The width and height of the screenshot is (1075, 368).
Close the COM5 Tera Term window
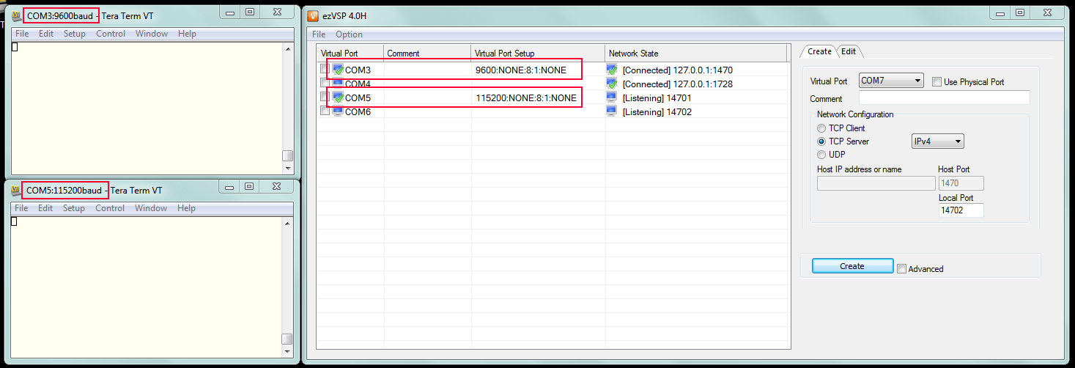click(276, 187)
